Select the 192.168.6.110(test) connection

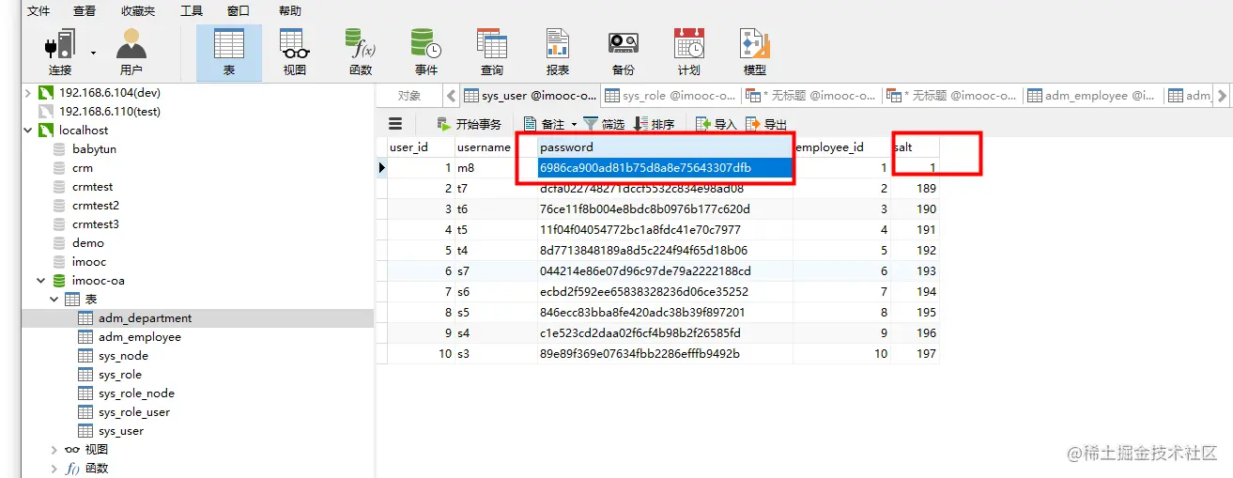tap(110, 112)
